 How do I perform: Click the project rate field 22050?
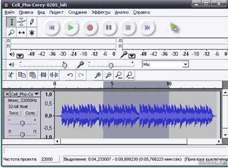click(x=49, y=159)
